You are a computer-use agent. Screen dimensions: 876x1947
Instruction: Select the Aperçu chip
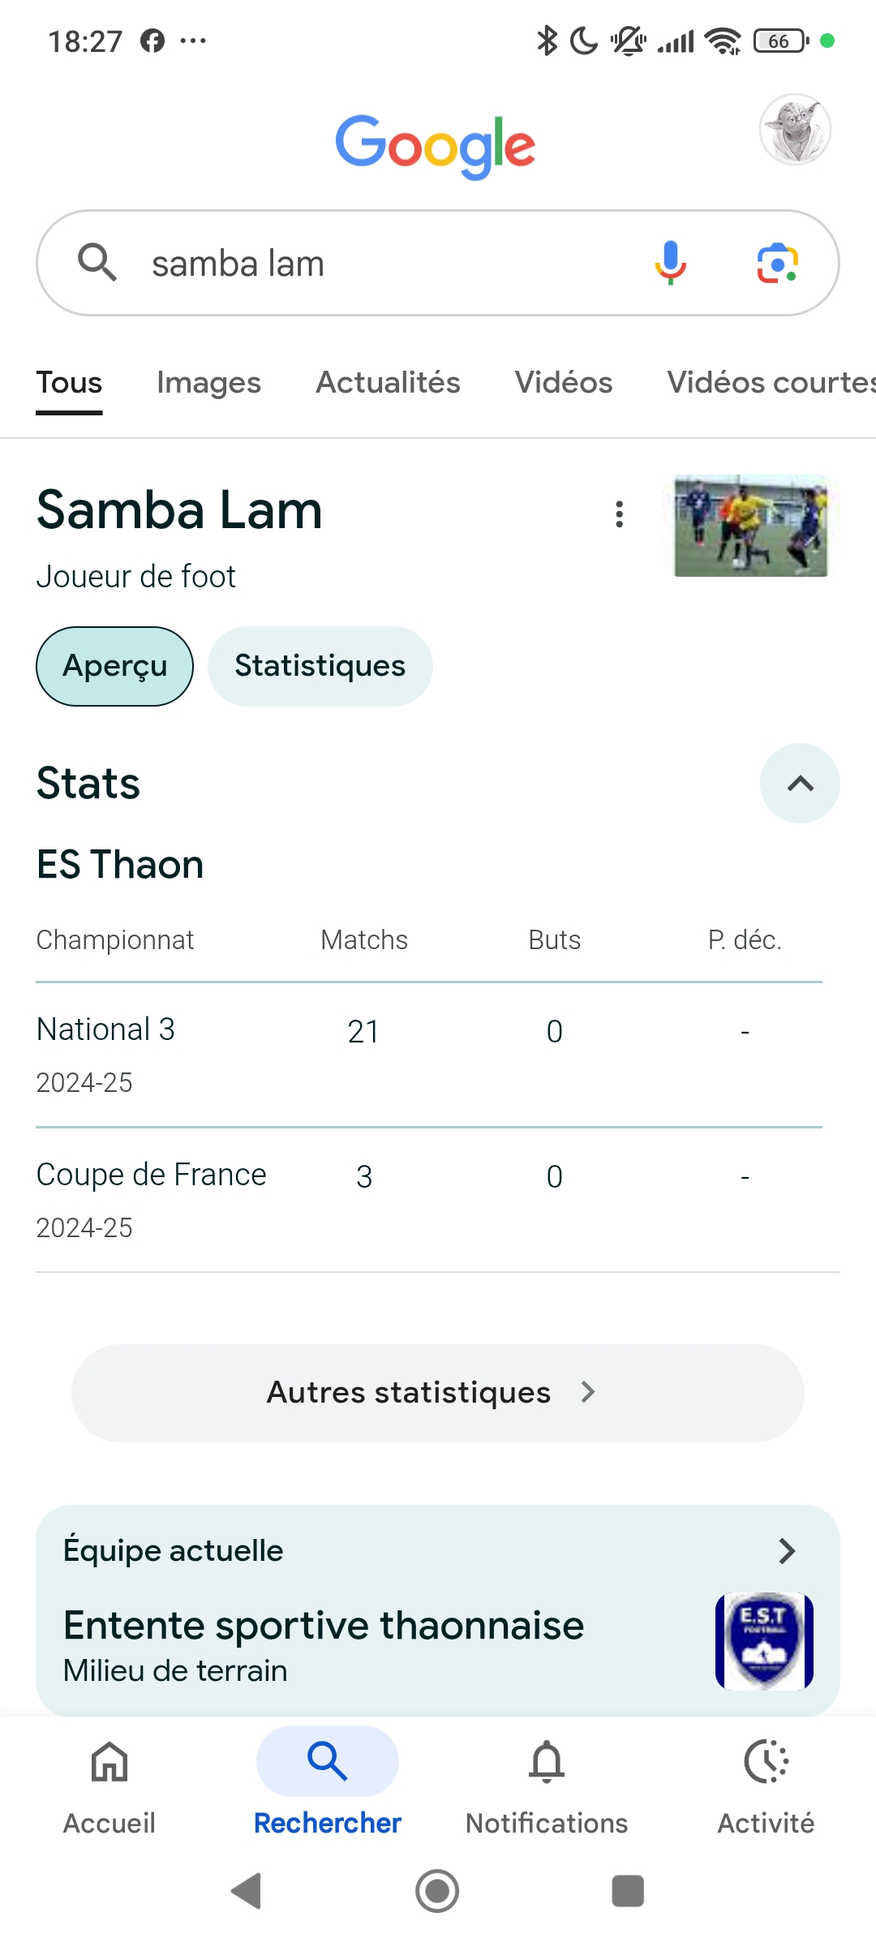[114, 666]
